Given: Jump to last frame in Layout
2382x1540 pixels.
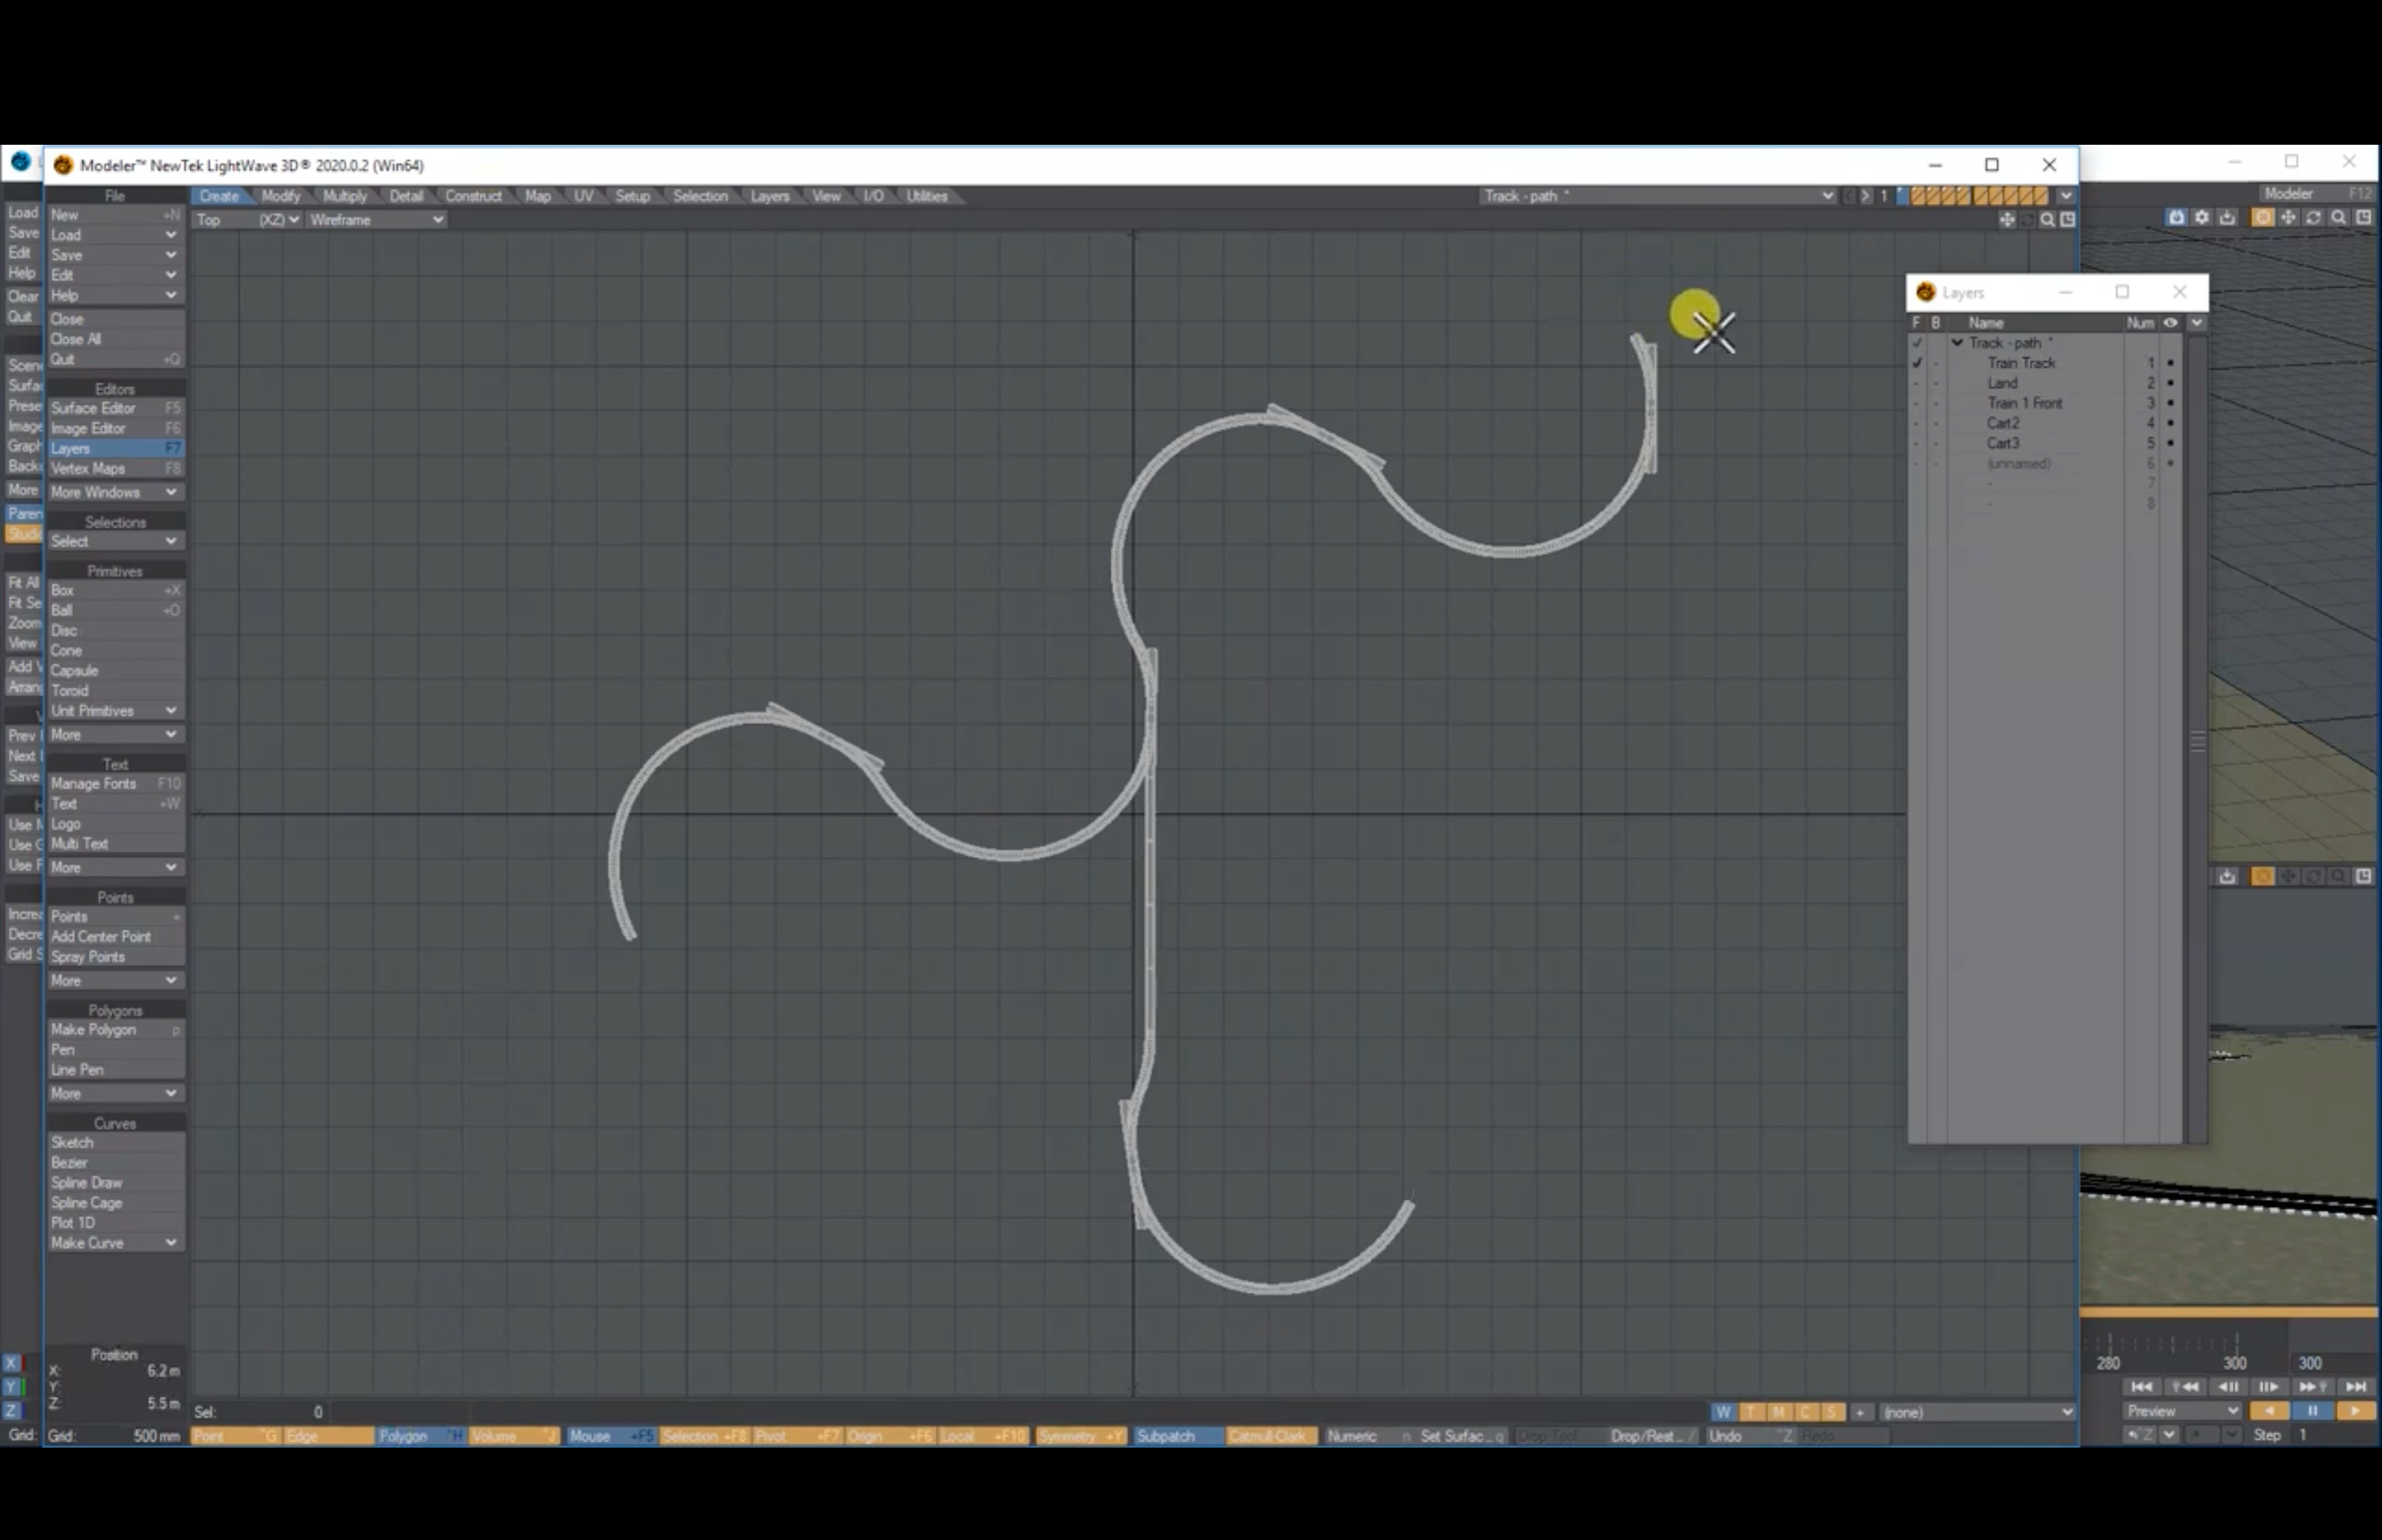Looking at the screenshot, I should click(2356, 1387).
